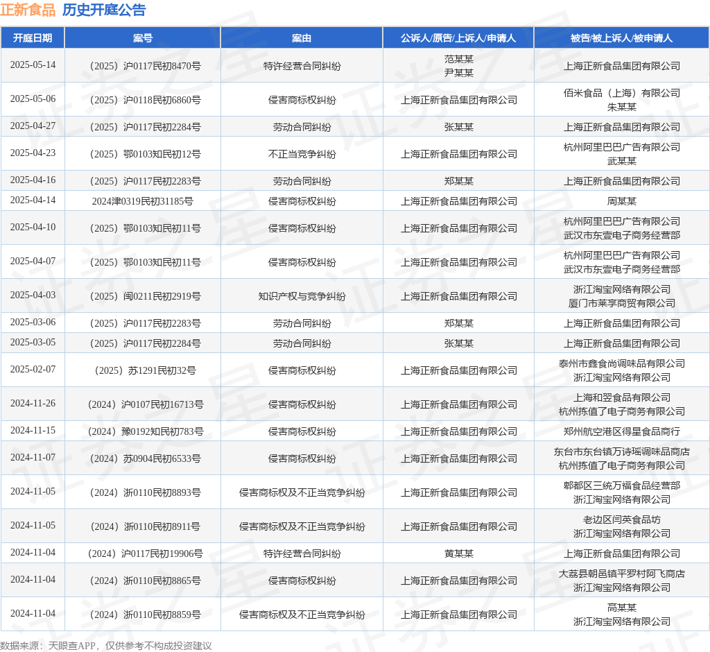Screen dimensions: 710x652
Task: Select the 案号 column header
Action: pyautogui.click(x=143, y=38)
